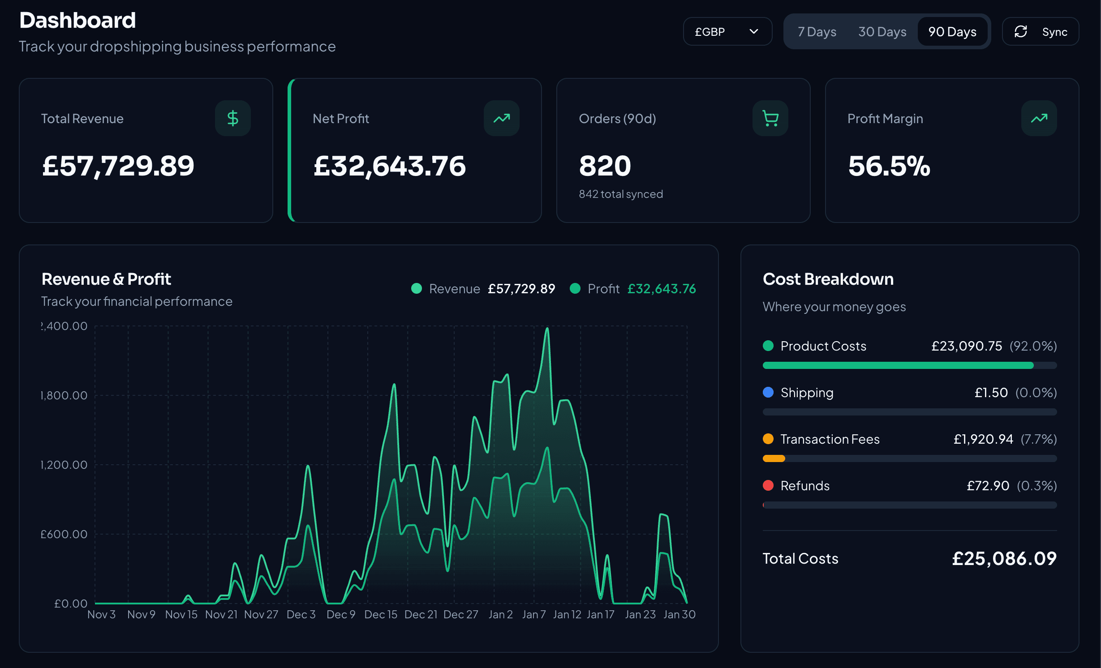The height and width of the screenshot is (668, 1101).
Task: Click the shopping cart icon on Orders card
Action: 770,118
